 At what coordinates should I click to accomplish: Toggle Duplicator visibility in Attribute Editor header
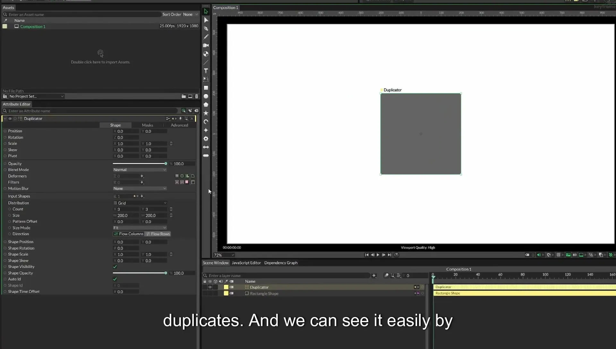click(x=10, y=119)
